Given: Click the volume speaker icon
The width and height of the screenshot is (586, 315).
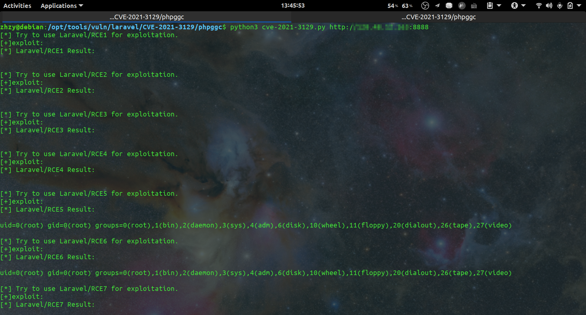Looking at the screenshot, I should tap(549, 5).
